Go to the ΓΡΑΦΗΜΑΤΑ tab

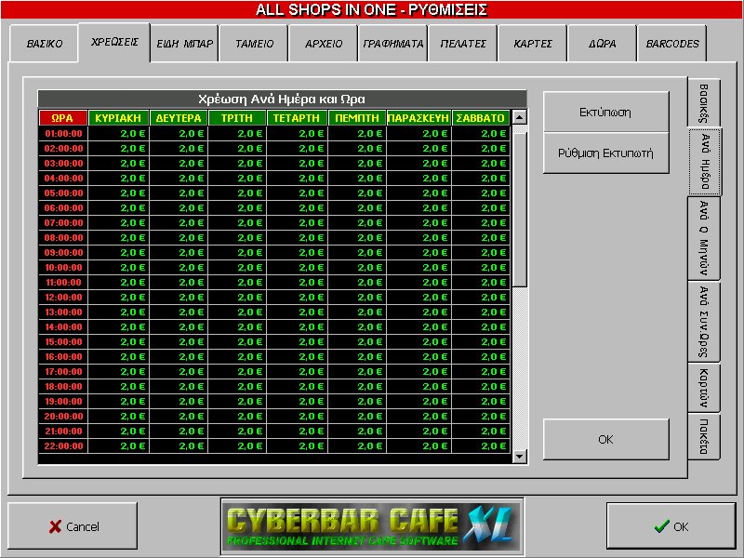[x=392, y=44]
